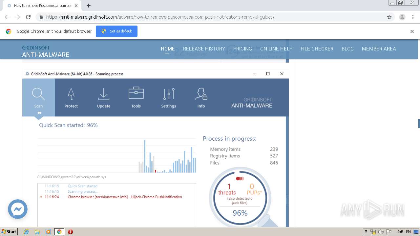Go forward in browser history
The width and height of the screenshot is (420, 236).
click(x=18, y=17)
